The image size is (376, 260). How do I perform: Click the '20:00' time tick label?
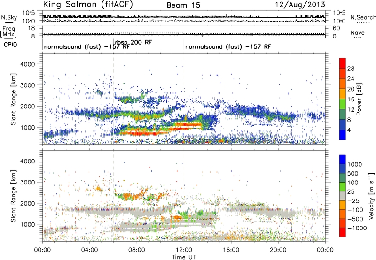tap(278, 250)
